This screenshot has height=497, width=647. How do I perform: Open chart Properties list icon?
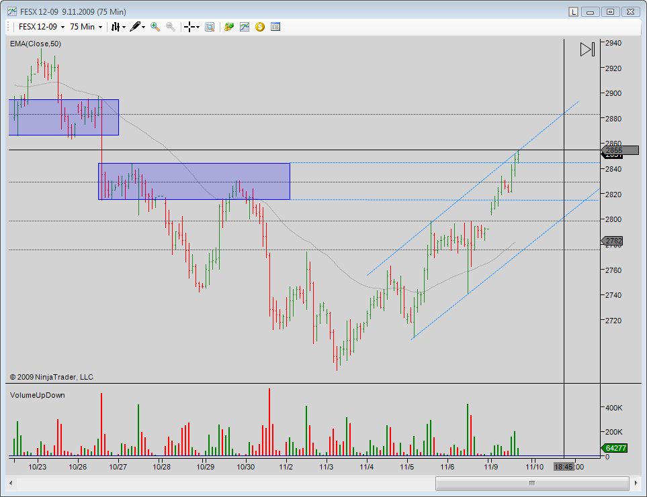click(275, 27)
